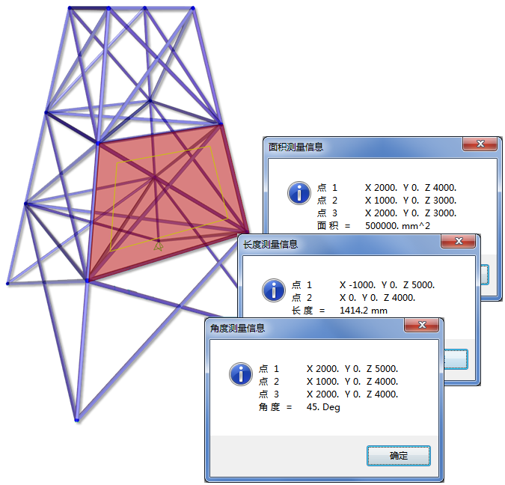Close the 角度测量信息 dialog
The image size is (505, 485).
pyautogui.click(x=421, y=327)
